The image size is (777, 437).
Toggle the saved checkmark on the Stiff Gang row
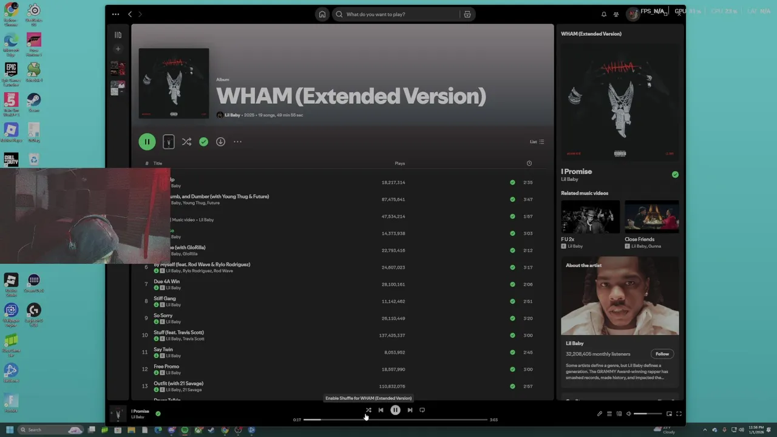click(512, 301)
